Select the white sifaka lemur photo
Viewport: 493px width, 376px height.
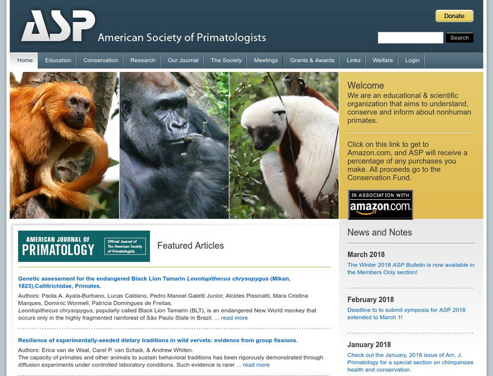284,145
